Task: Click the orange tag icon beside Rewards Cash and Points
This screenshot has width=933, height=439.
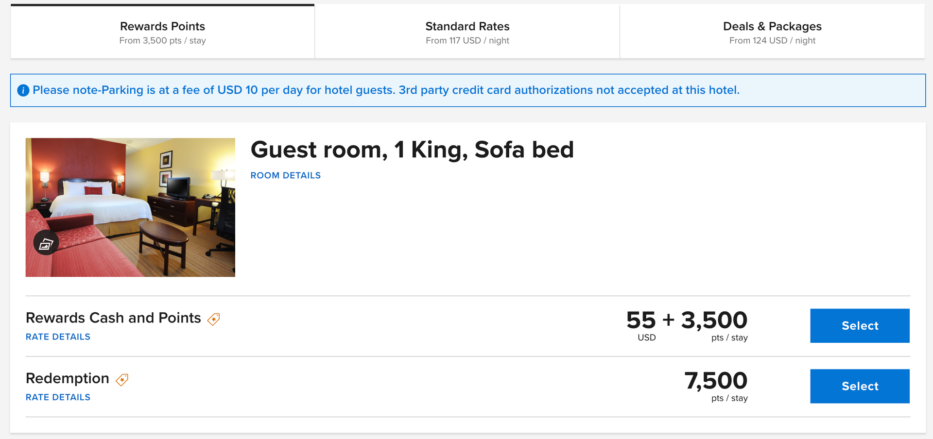Action: click(x=214, y=319)
